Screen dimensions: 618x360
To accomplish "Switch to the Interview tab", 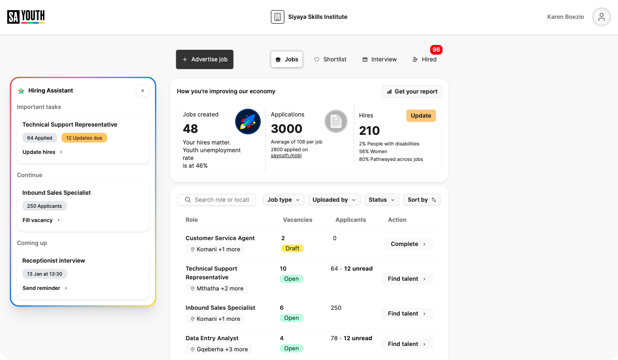I will 379,59.
